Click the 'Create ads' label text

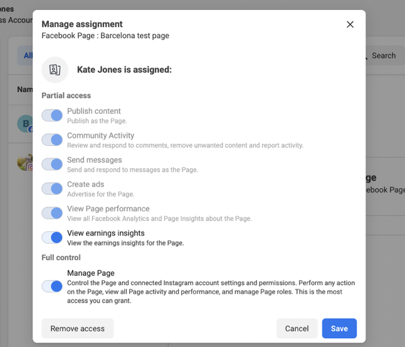point(85,184)
